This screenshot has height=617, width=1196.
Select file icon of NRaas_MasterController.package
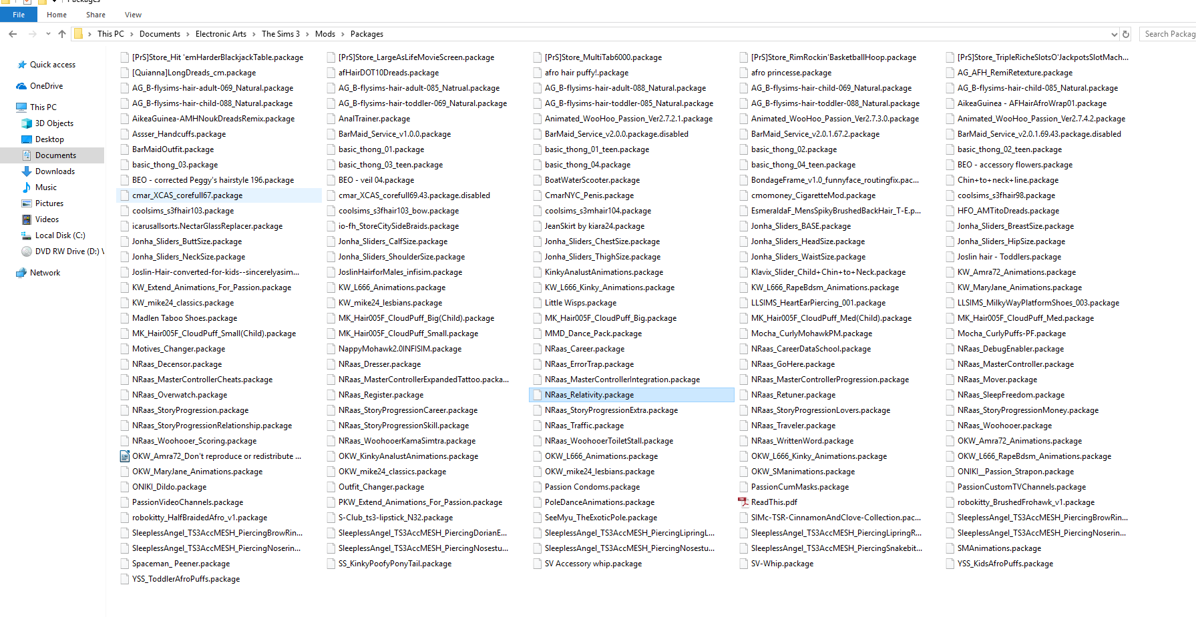coord(950,364)
